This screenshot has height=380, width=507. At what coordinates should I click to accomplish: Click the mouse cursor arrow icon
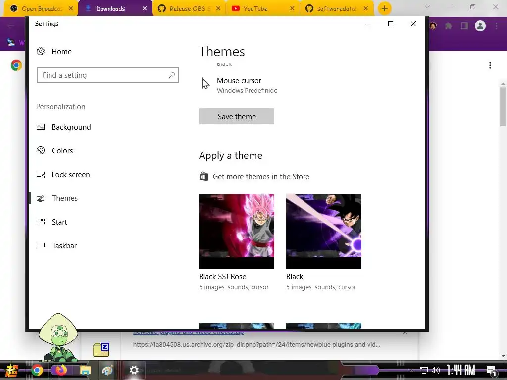coord(205,83)
